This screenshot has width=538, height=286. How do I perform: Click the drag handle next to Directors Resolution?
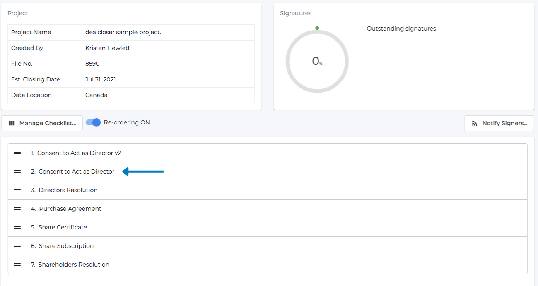17,190
